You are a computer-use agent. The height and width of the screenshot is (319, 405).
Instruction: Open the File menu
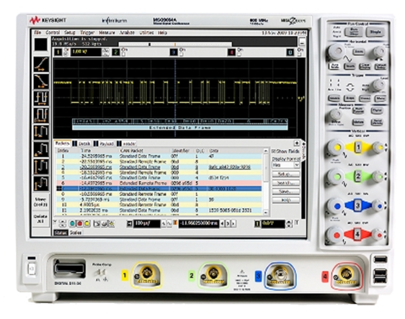37,32
